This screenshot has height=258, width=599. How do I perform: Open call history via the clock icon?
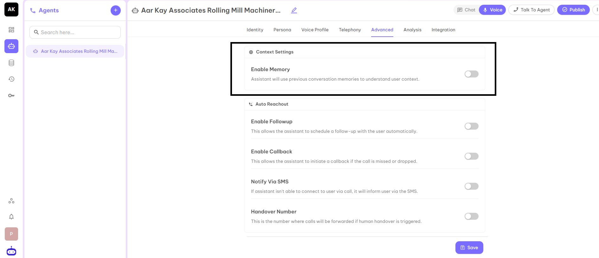point(11,79)
